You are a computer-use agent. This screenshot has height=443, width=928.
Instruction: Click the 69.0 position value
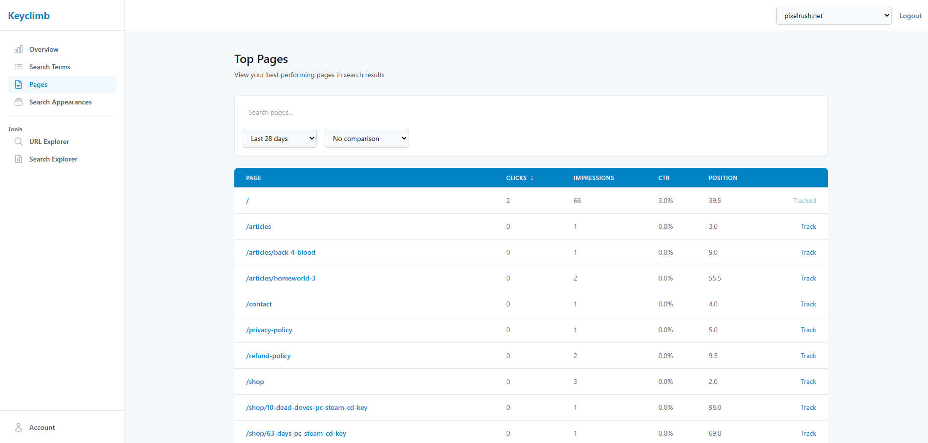click(x=715, y=433)
